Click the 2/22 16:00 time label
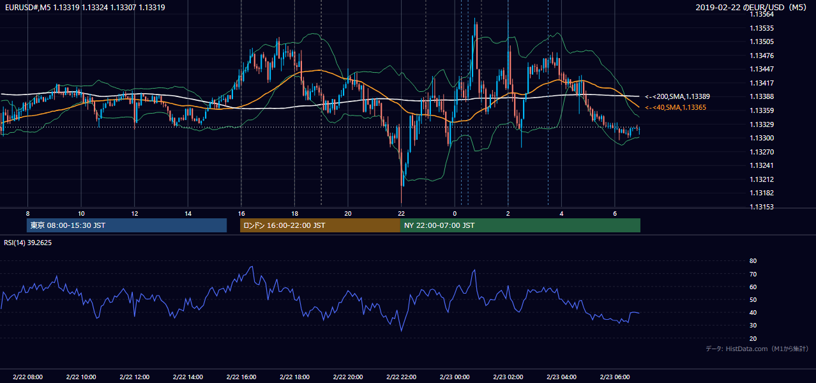Viewport: 816px width, 383px height. [241, 377]
